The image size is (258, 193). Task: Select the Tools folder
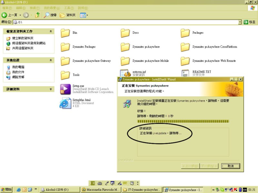[70, 75]
